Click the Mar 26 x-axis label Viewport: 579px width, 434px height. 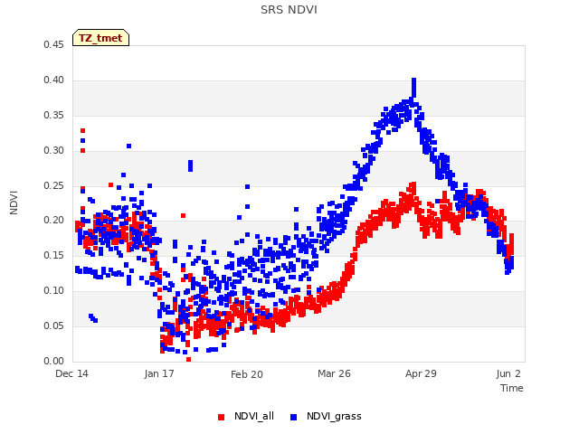point(334,373)
